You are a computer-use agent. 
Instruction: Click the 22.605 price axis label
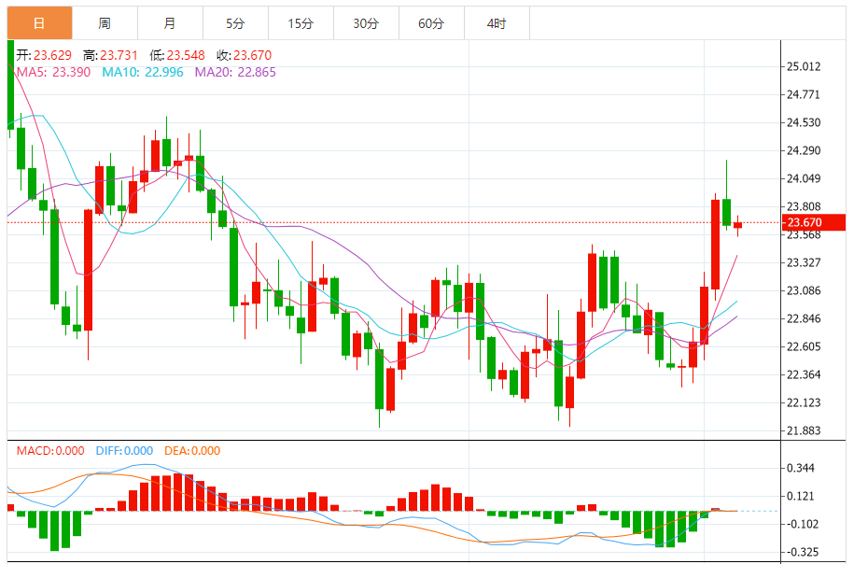(804, 346)
